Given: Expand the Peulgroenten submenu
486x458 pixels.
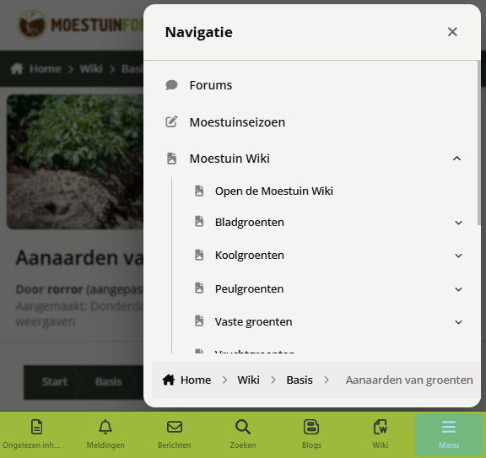Looking at the screenshot, I should click(458, 289).
